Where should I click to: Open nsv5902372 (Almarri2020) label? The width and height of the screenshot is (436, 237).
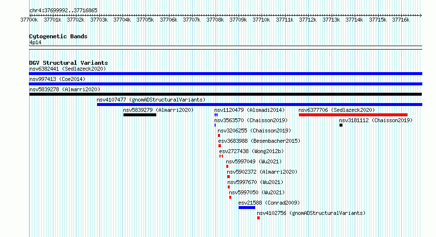[262, 172]
